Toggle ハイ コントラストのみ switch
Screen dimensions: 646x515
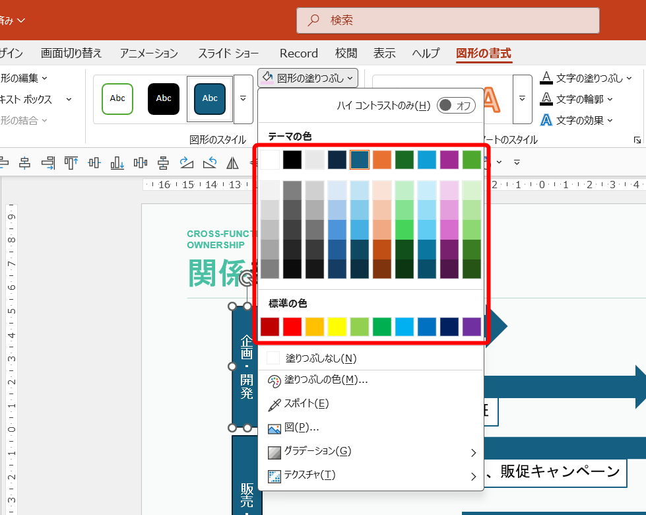pos(456,106)
